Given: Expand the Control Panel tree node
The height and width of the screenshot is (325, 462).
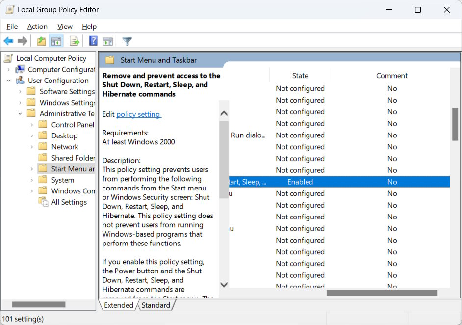Looking at the screenshot, I should (x=31, y=124).
